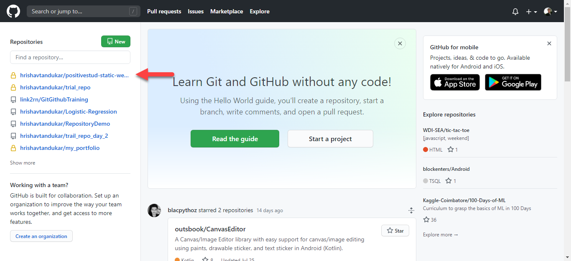
Task: Open hrishavtandukar/trail_repo_day_2 repository
Action: pos(64,136)
